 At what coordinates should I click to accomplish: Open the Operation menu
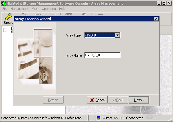pos(49,9)
